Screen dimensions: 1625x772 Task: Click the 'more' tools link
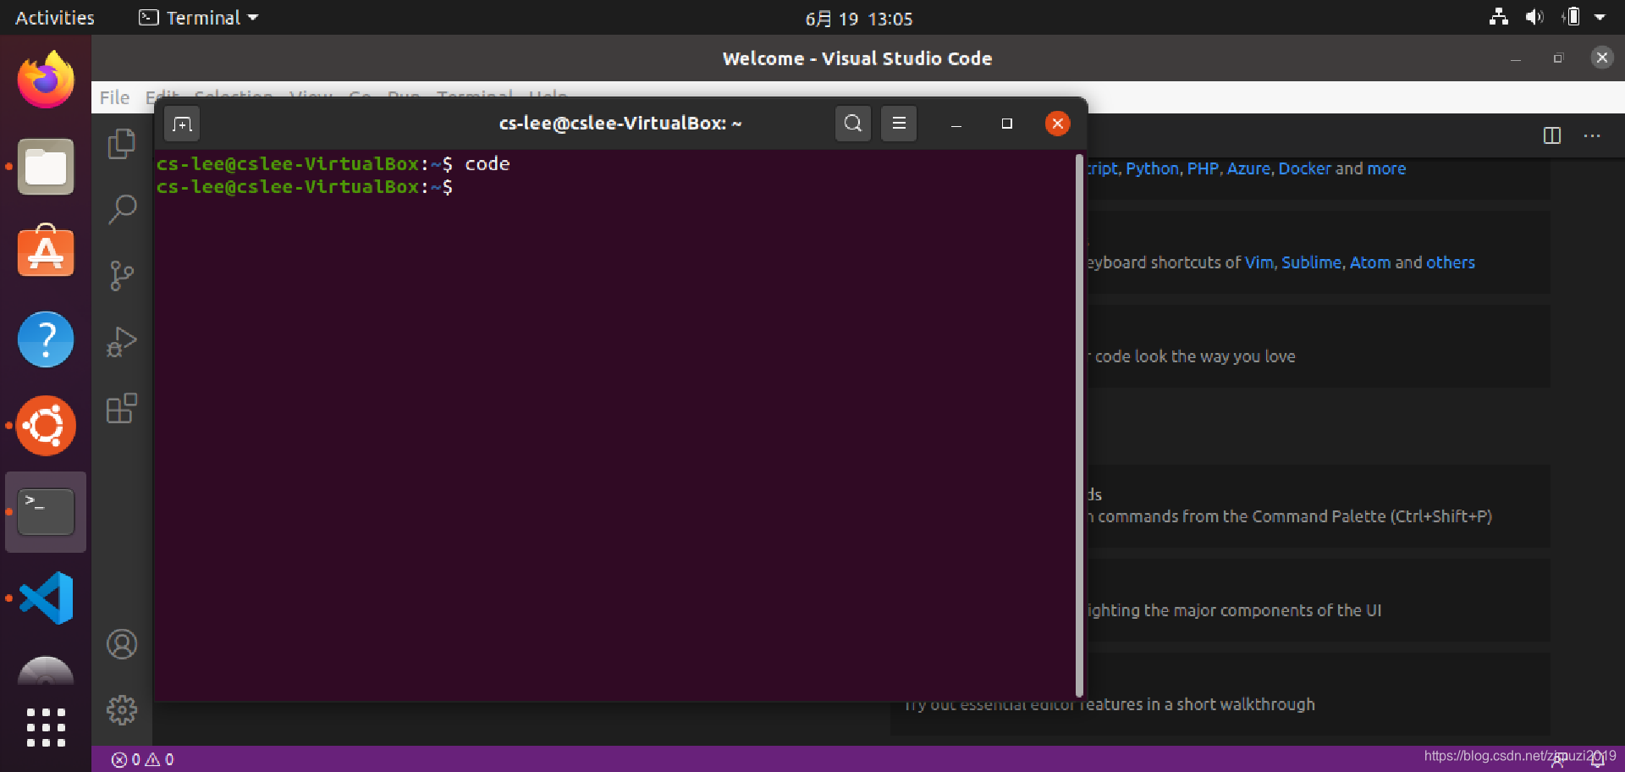1386,168
